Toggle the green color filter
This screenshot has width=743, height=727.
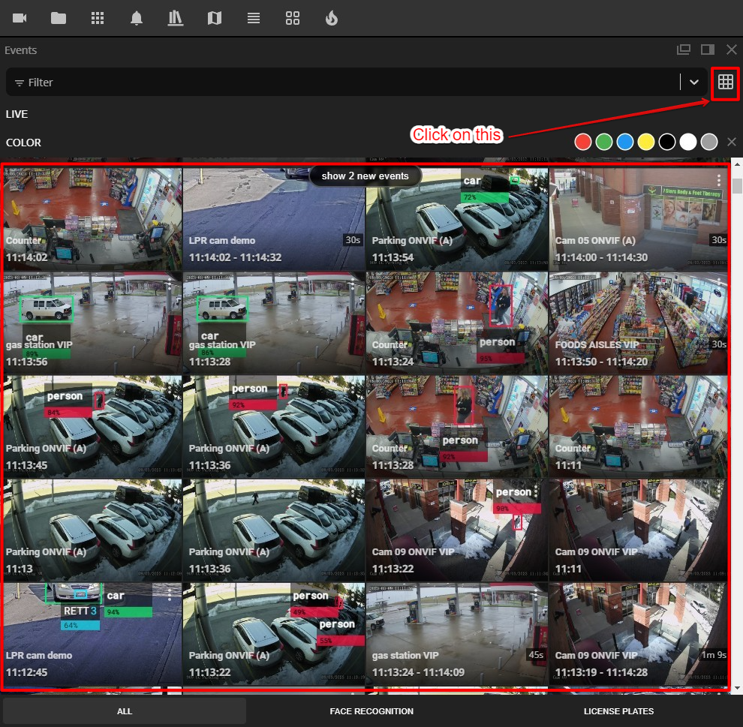tap(603, 142)
